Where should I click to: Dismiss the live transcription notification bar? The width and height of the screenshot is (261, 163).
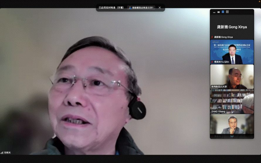click(160, 8)
